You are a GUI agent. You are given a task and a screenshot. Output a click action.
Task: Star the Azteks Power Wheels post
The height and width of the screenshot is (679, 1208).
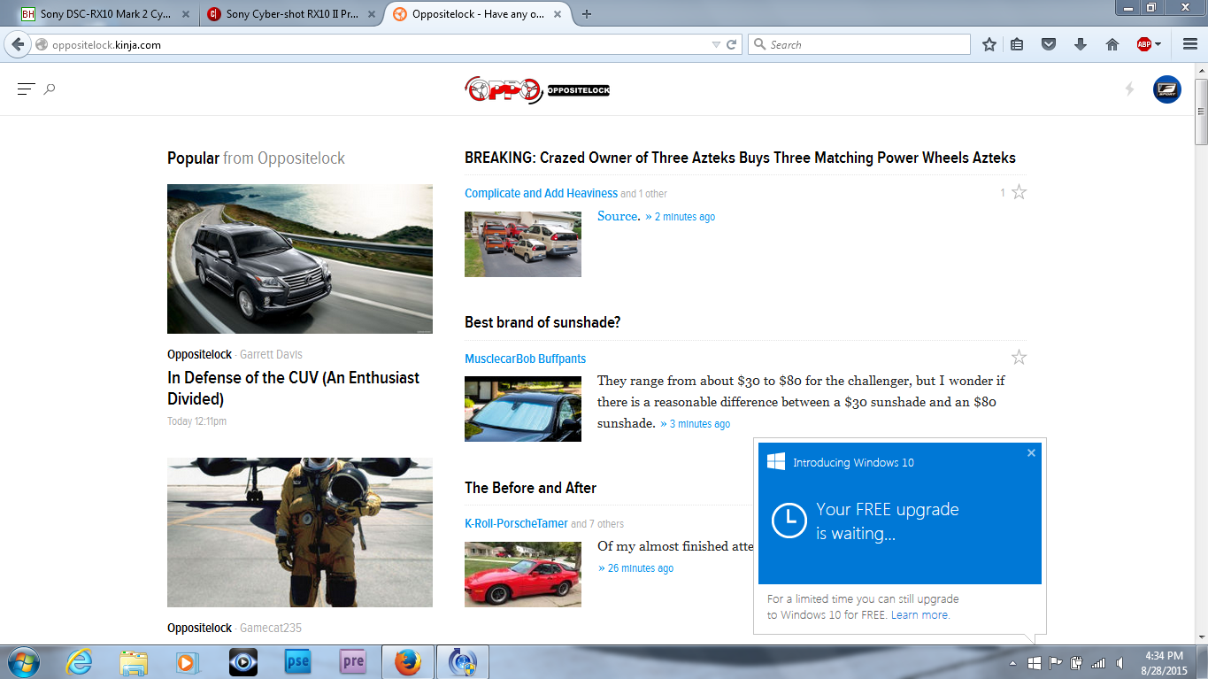click(1019, 192)
